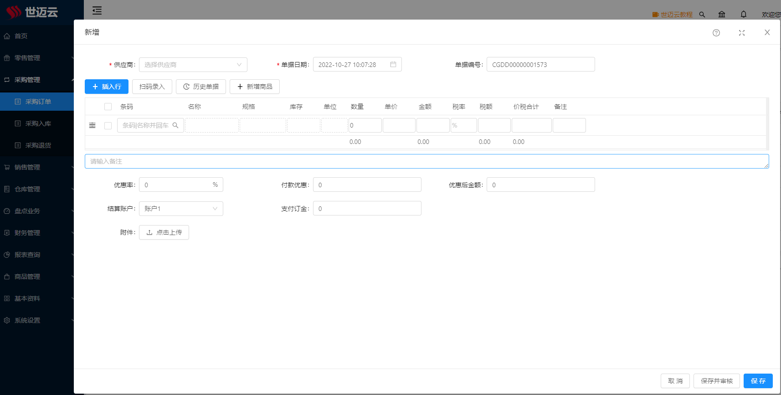Click the 单据编号 number field
Viewport: 781px width, 395px height.
tap(541, 64)
